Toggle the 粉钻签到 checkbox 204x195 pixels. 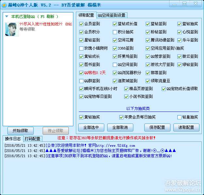tap(148, 32)
